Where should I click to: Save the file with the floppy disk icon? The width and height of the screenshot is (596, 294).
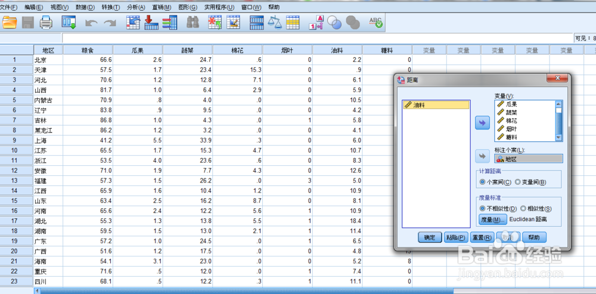coord(28,23)
